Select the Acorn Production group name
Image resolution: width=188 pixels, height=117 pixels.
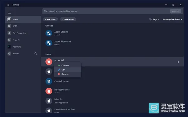[63, 41]
